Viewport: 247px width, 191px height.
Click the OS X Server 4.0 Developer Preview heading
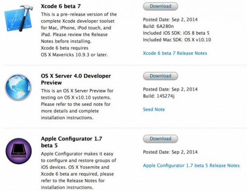click(x=76, y=79)
